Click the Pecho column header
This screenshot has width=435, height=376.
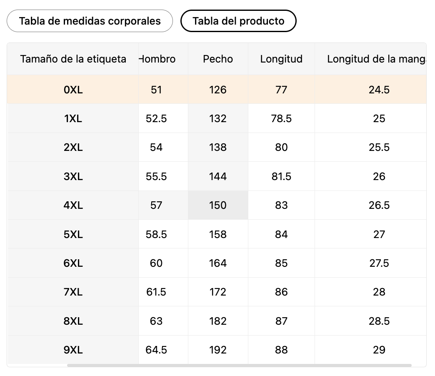point(218,59)
